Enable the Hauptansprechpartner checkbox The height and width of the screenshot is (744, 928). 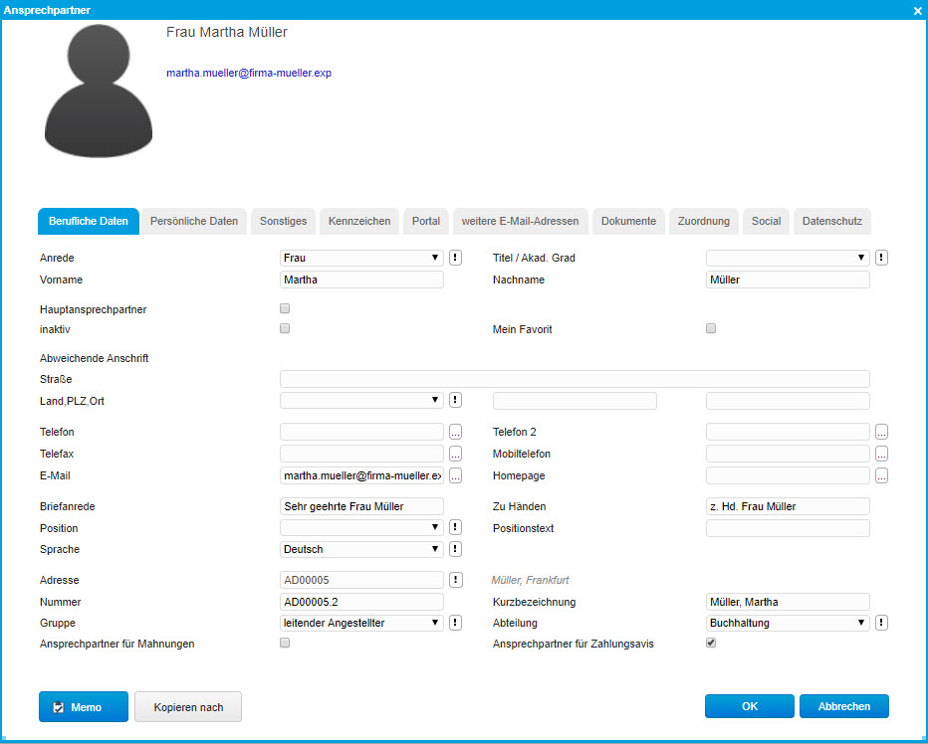click(284, 307)
